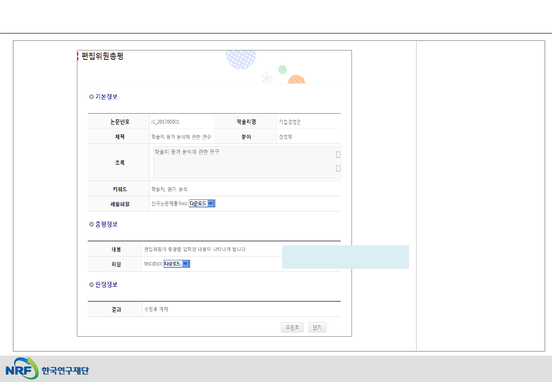
Task: Click the test.docx file name
Action: tap(153, 264)
